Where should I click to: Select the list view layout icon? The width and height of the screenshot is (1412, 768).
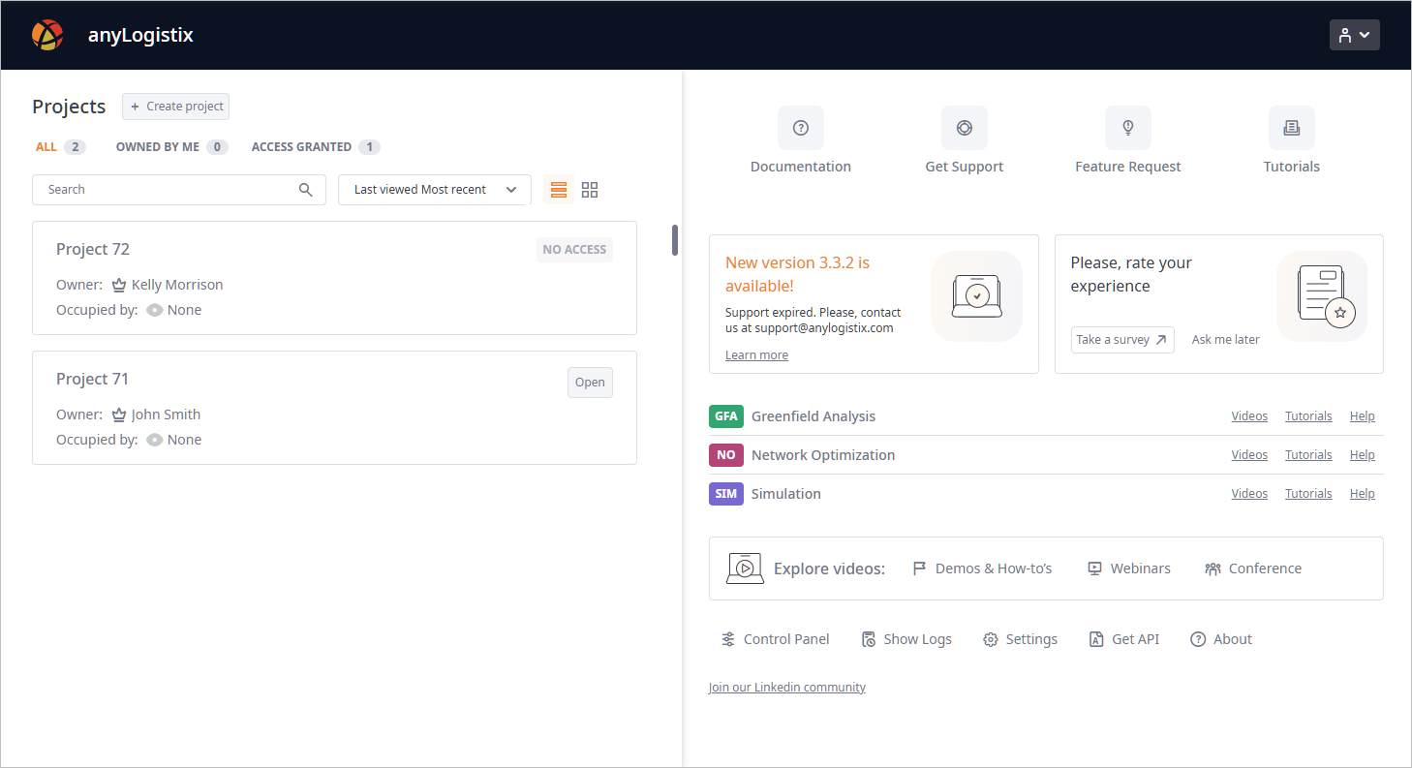coord(559,190)
